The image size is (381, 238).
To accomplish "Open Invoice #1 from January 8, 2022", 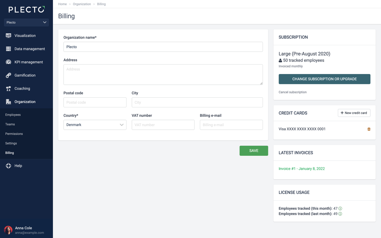I will point(302,169).
